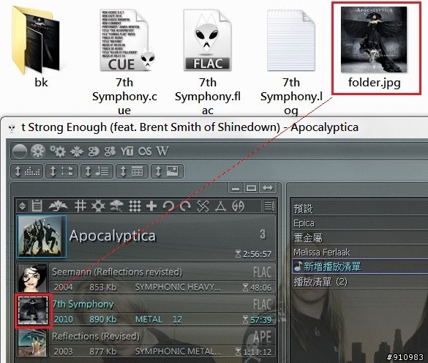This screenshot has height=363, width=428.
Task: Select the 7th Symphony.log file
Action: click(x=291, y=41)
